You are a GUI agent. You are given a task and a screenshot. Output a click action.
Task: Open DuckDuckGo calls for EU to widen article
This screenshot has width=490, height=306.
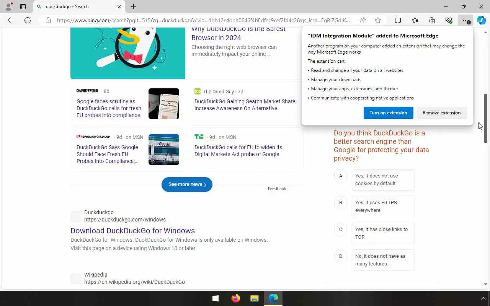(238, 151)
